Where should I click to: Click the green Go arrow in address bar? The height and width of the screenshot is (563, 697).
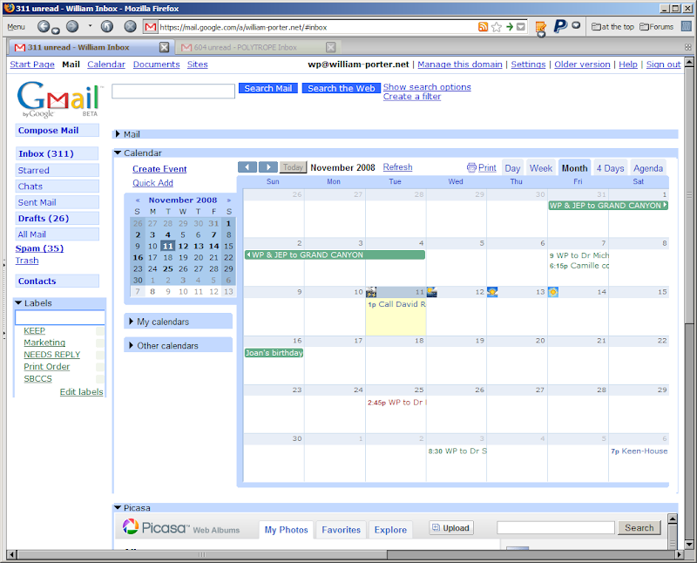[510, 27]
